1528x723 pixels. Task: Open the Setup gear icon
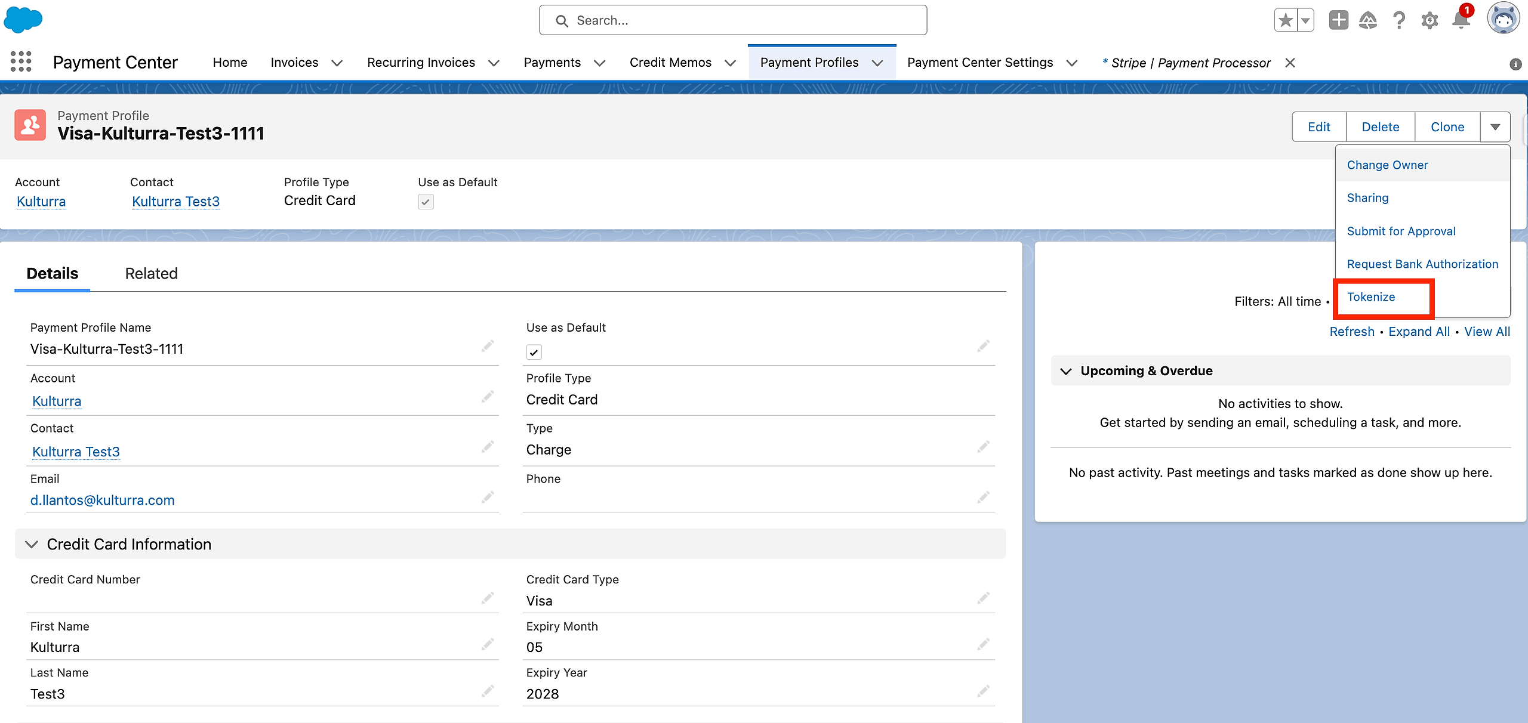(1430, 21)
